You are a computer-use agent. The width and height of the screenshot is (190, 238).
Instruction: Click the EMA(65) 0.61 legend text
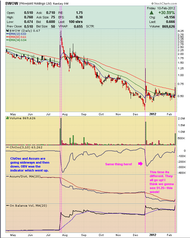(x=18, y=37)
